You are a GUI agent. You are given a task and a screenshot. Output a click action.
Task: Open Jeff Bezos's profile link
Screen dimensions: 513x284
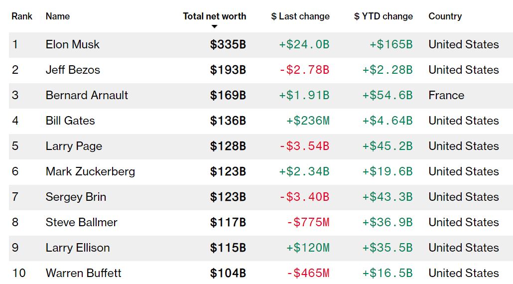[x=73, y=70]
